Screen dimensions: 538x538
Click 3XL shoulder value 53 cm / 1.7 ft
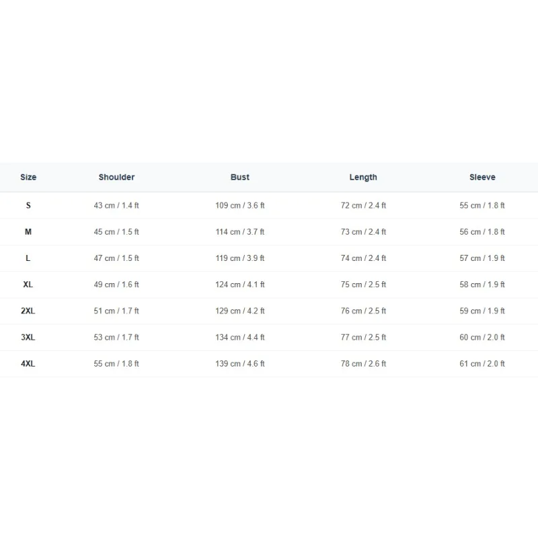tap(116, 338)
